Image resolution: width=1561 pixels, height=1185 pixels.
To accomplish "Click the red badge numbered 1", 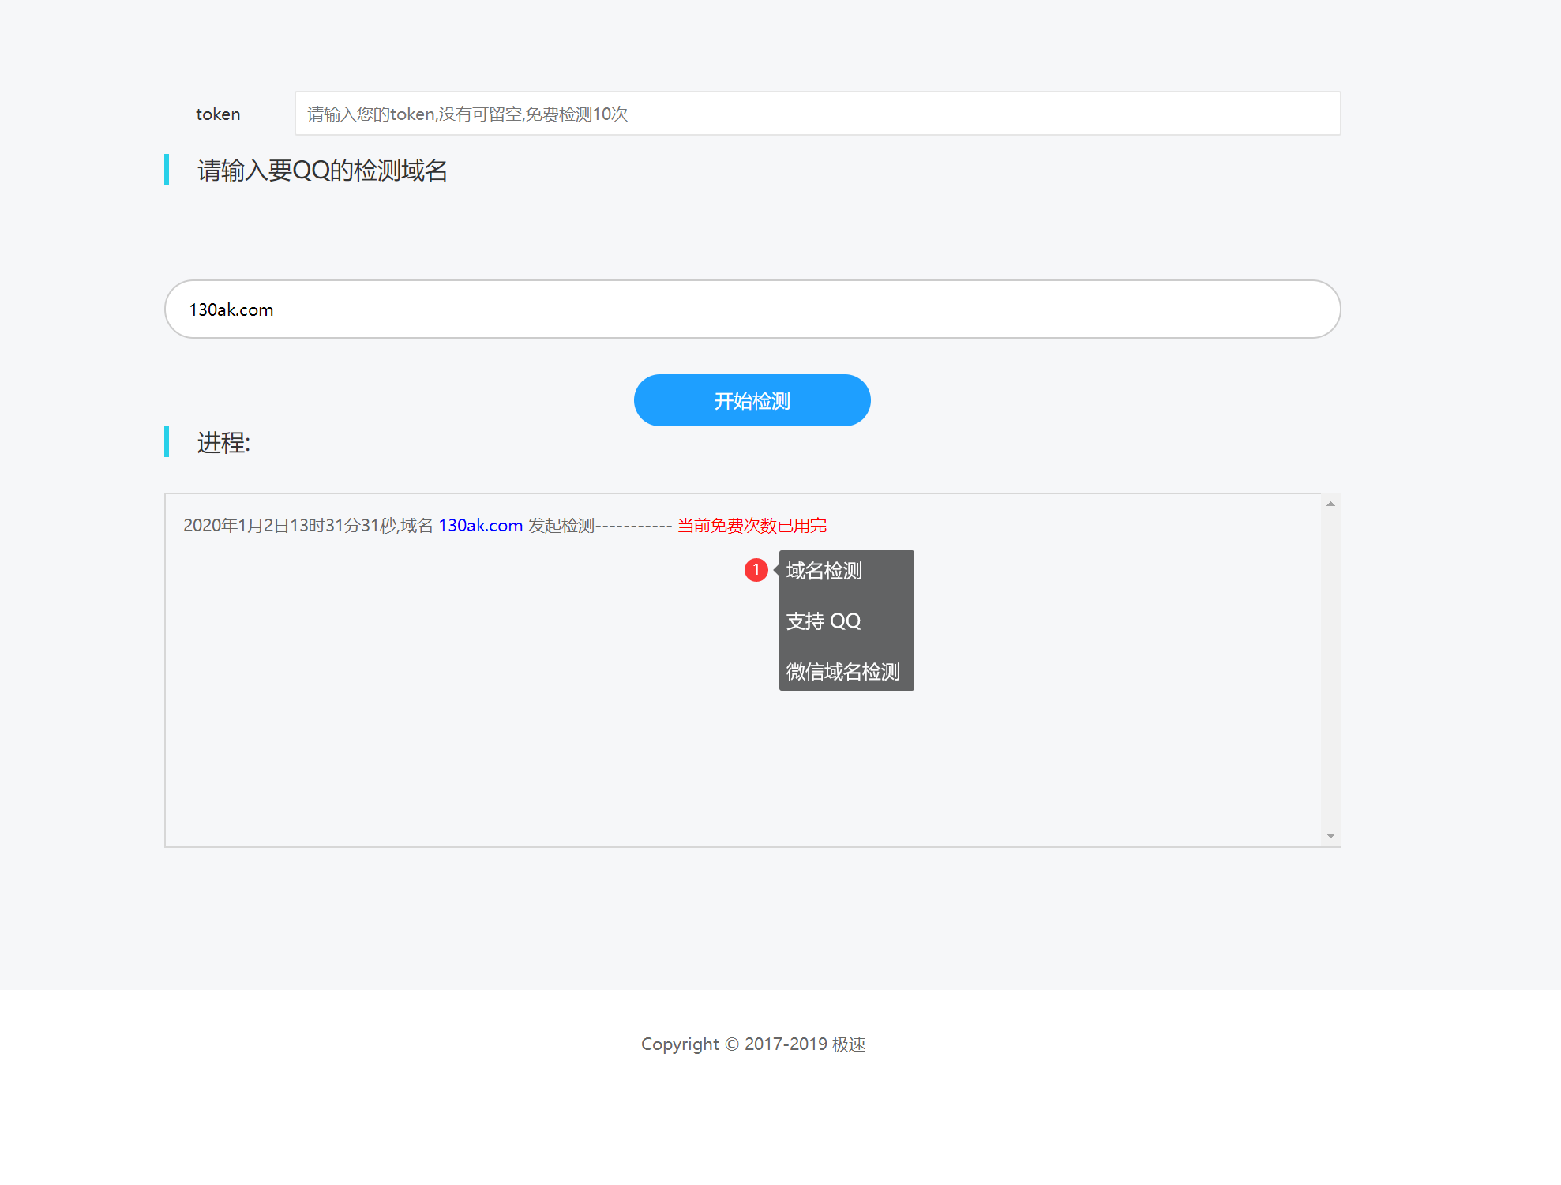I will pyautogui.click(x=756, y=570).
